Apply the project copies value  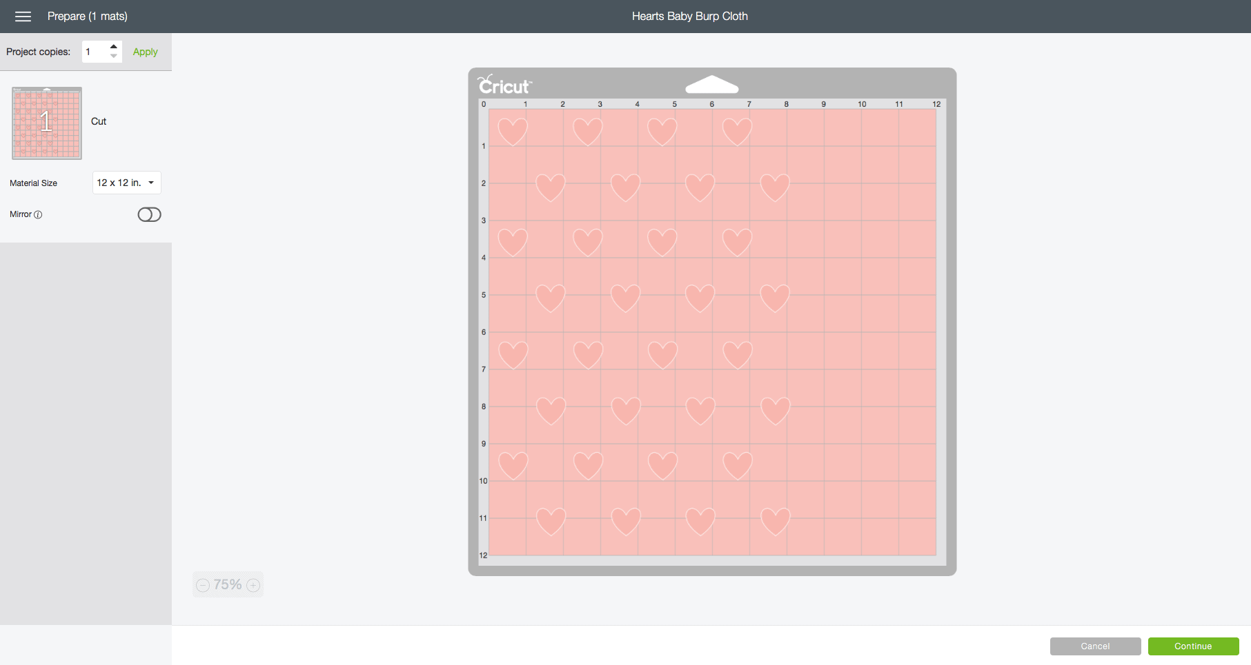click(x=145, y=52)
